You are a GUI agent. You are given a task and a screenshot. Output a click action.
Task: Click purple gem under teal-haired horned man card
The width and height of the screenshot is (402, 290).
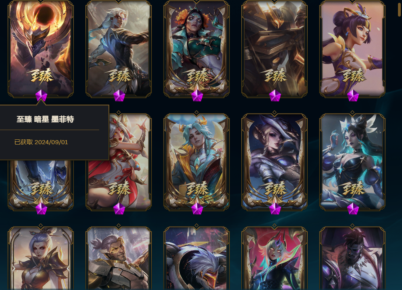click(197, 209)
